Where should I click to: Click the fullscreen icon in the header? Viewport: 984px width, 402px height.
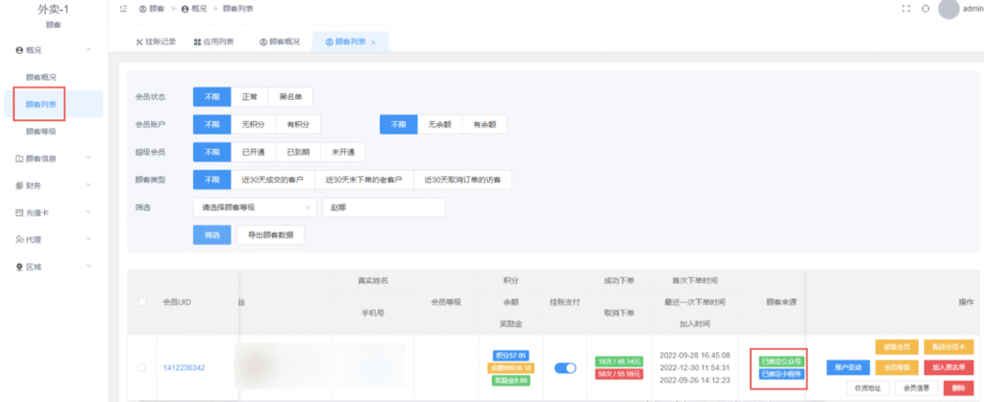(x=905, y=9)
